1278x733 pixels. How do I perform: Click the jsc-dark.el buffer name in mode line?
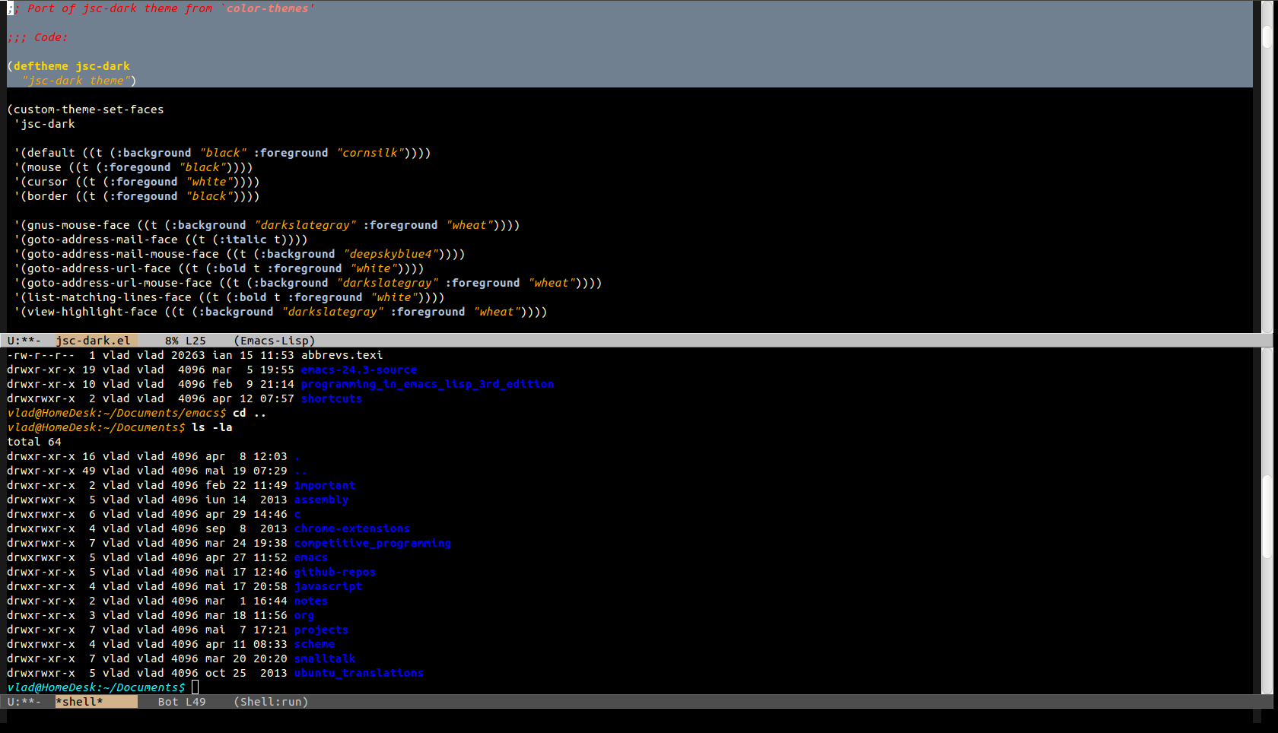[x=94, y=341]
